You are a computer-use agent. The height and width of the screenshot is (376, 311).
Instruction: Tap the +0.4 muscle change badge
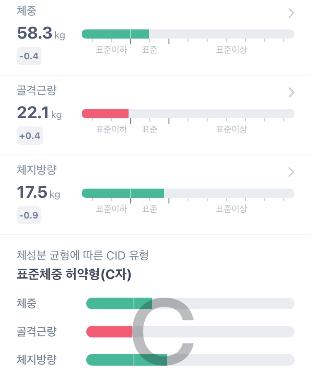pyautogui.click(x=29, y=136)
